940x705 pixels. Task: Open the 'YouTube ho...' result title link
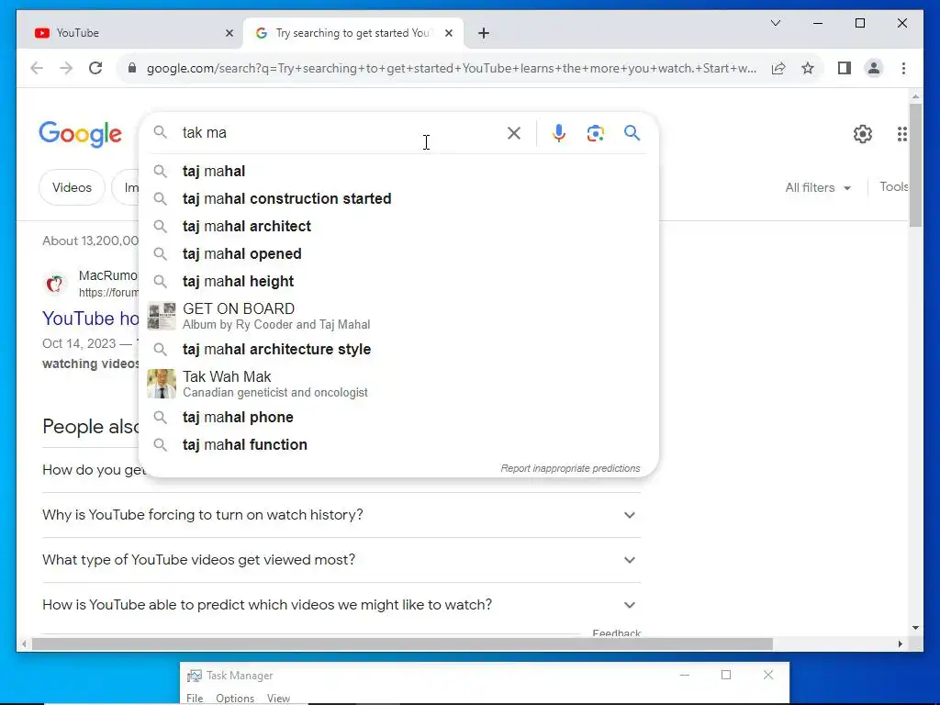pyautogui.click(x=91, y=319)
